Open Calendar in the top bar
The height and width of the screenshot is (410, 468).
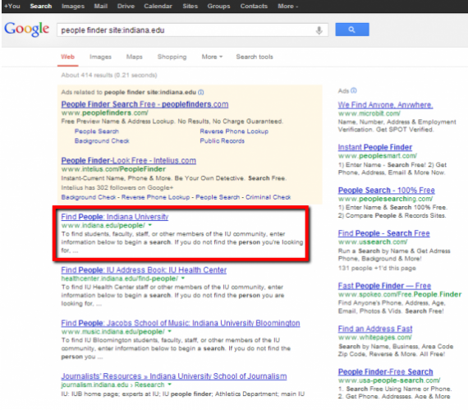click(x=158, y=6)
